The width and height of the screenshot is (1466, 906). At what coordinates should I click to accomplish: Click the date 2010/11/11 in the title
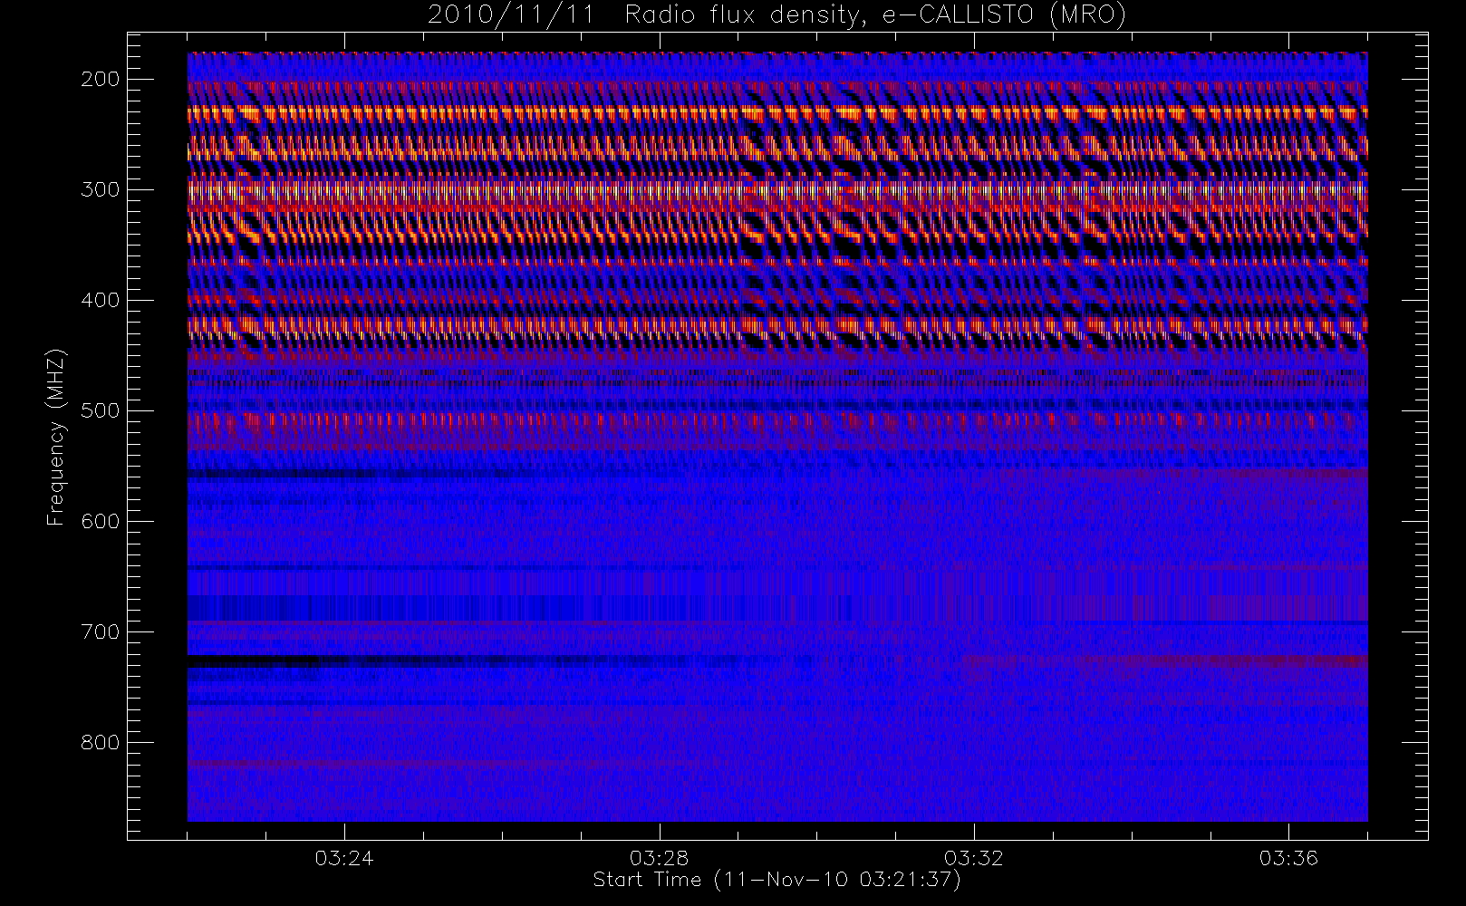510,15
